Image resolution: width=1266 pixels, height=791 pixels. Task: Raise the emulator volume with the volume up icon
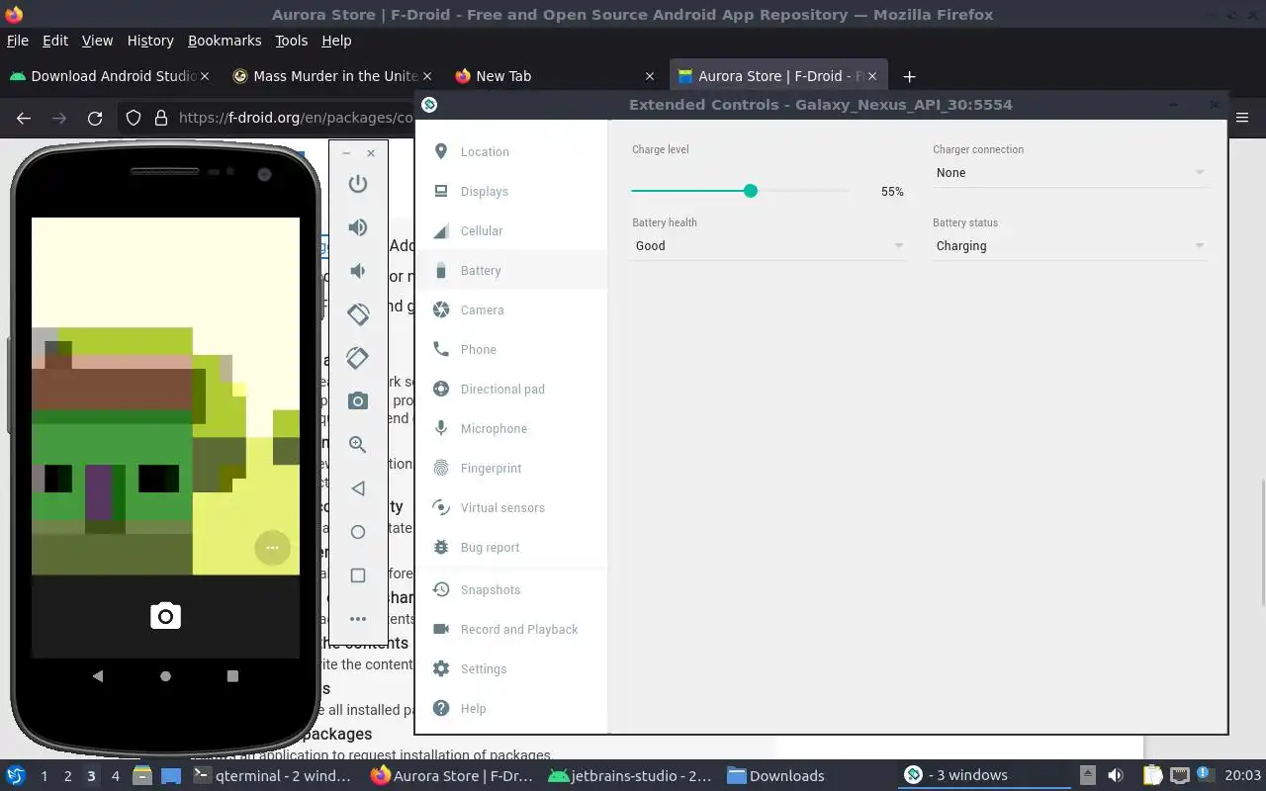(x=358, y=227)
